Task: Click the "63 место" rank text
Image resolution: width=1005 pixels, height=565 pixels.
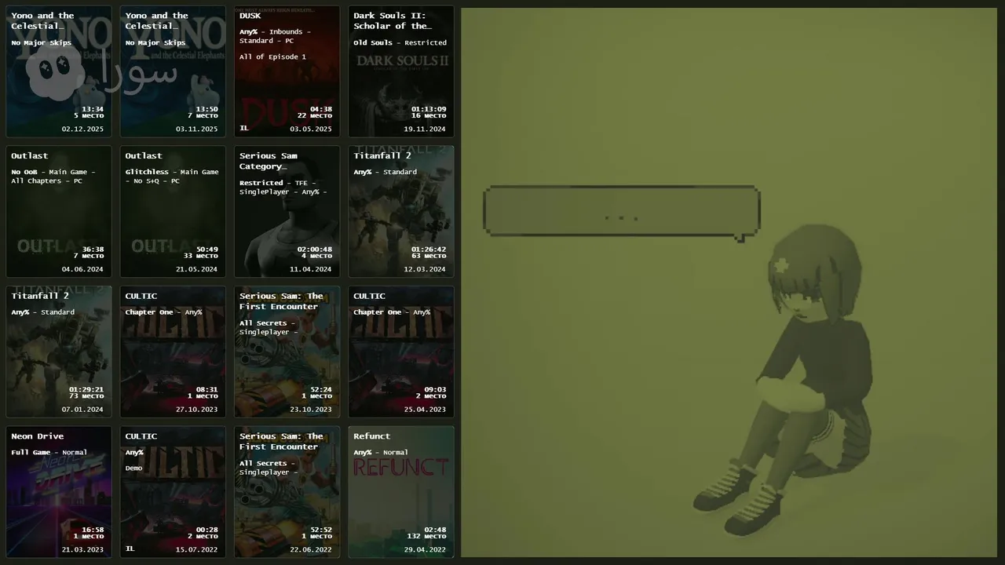Action: (x=429, y=256)
